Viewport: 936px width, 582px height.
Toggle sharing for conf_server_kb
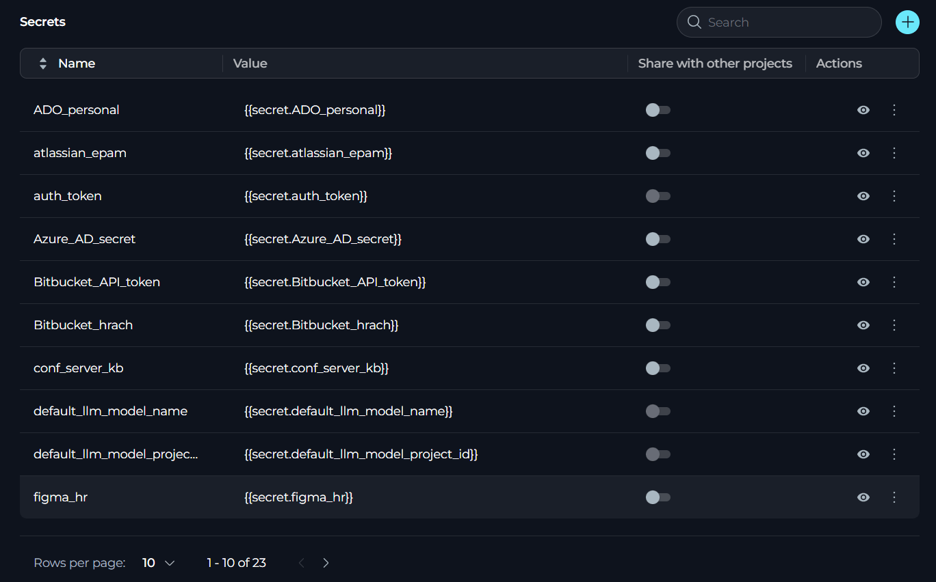658,368
